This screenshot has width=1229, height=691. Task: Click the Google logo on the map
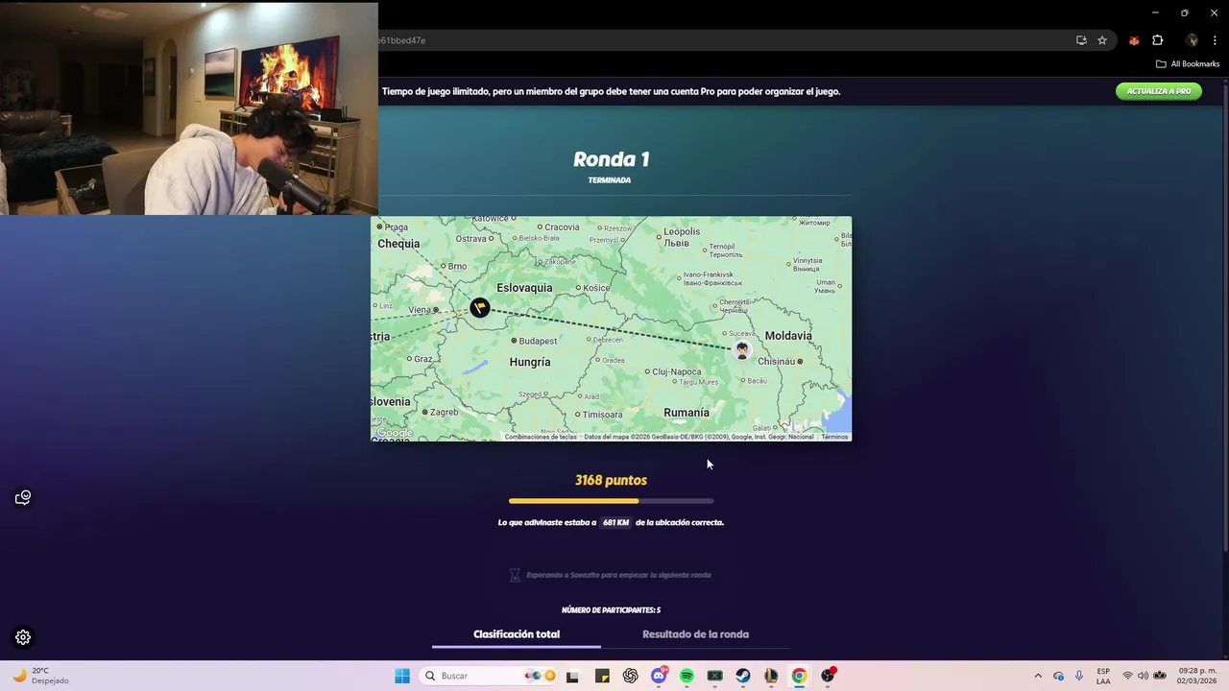pos(394,434)
